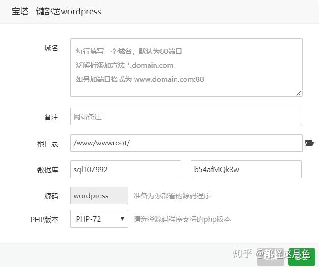Screen dimensions: 319x267
Task: Click the 宝塔一键部署wordpress dialog title
Action: tap(57, 12)
